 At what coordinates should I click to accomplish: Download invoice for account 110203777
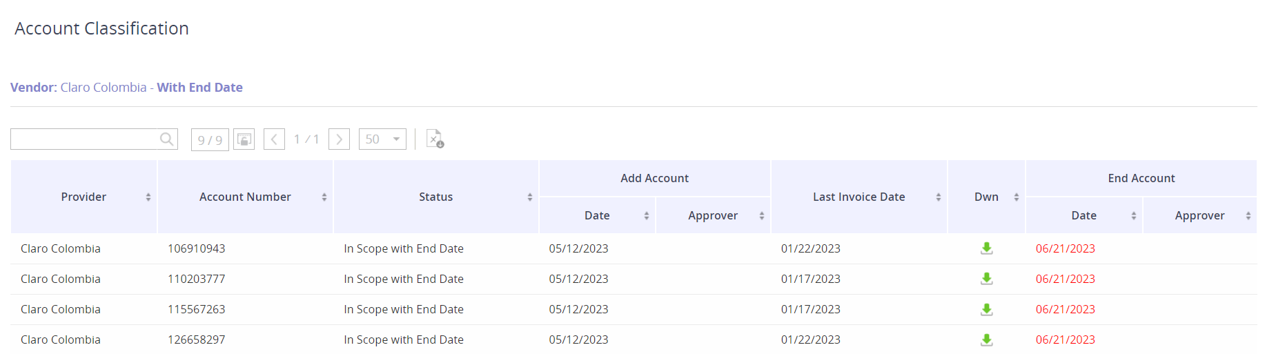pos(987,279)
